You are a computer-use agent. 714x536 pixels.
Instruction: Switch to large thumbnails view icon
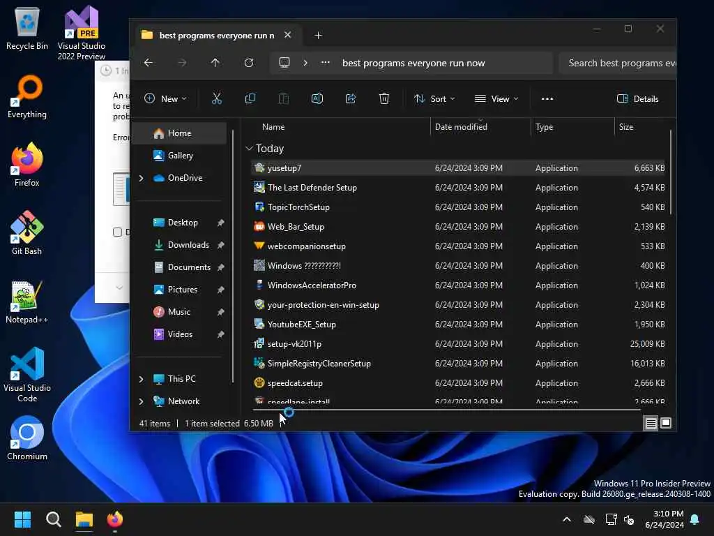coord(666,424)
